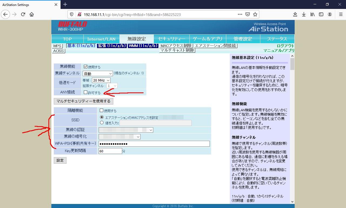The image size is (346, 208).
Task: Select SSID radio エアステーションのMACアドレスを設定
Action: point(102,117)
